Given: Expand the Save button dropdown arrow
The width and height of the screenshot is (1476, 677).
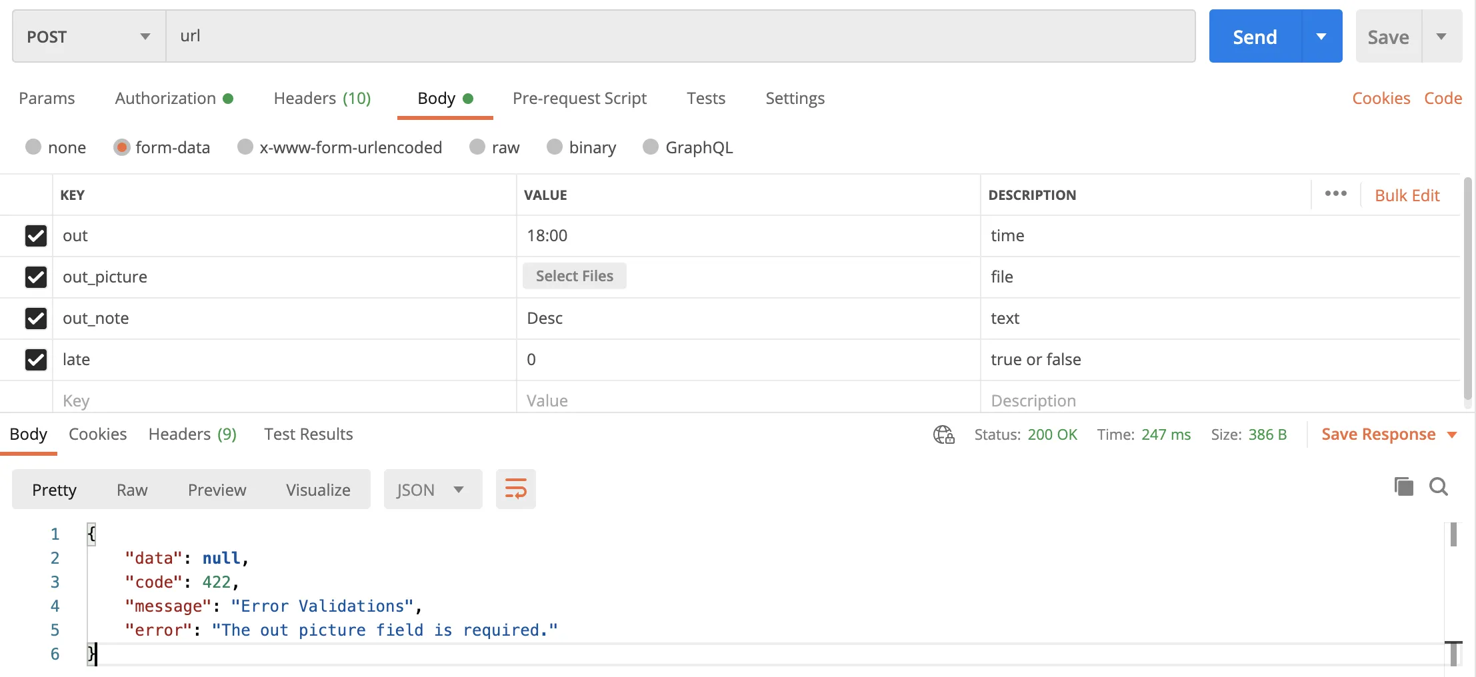Looking at the screenshot, I should coord(1441,37).
